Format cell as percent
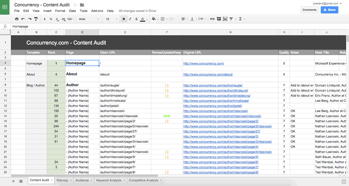Viewport: 349px width, 186px height. click(51, 19)
